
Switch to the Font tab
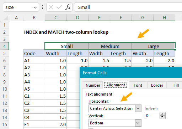(x=138, y=85)
